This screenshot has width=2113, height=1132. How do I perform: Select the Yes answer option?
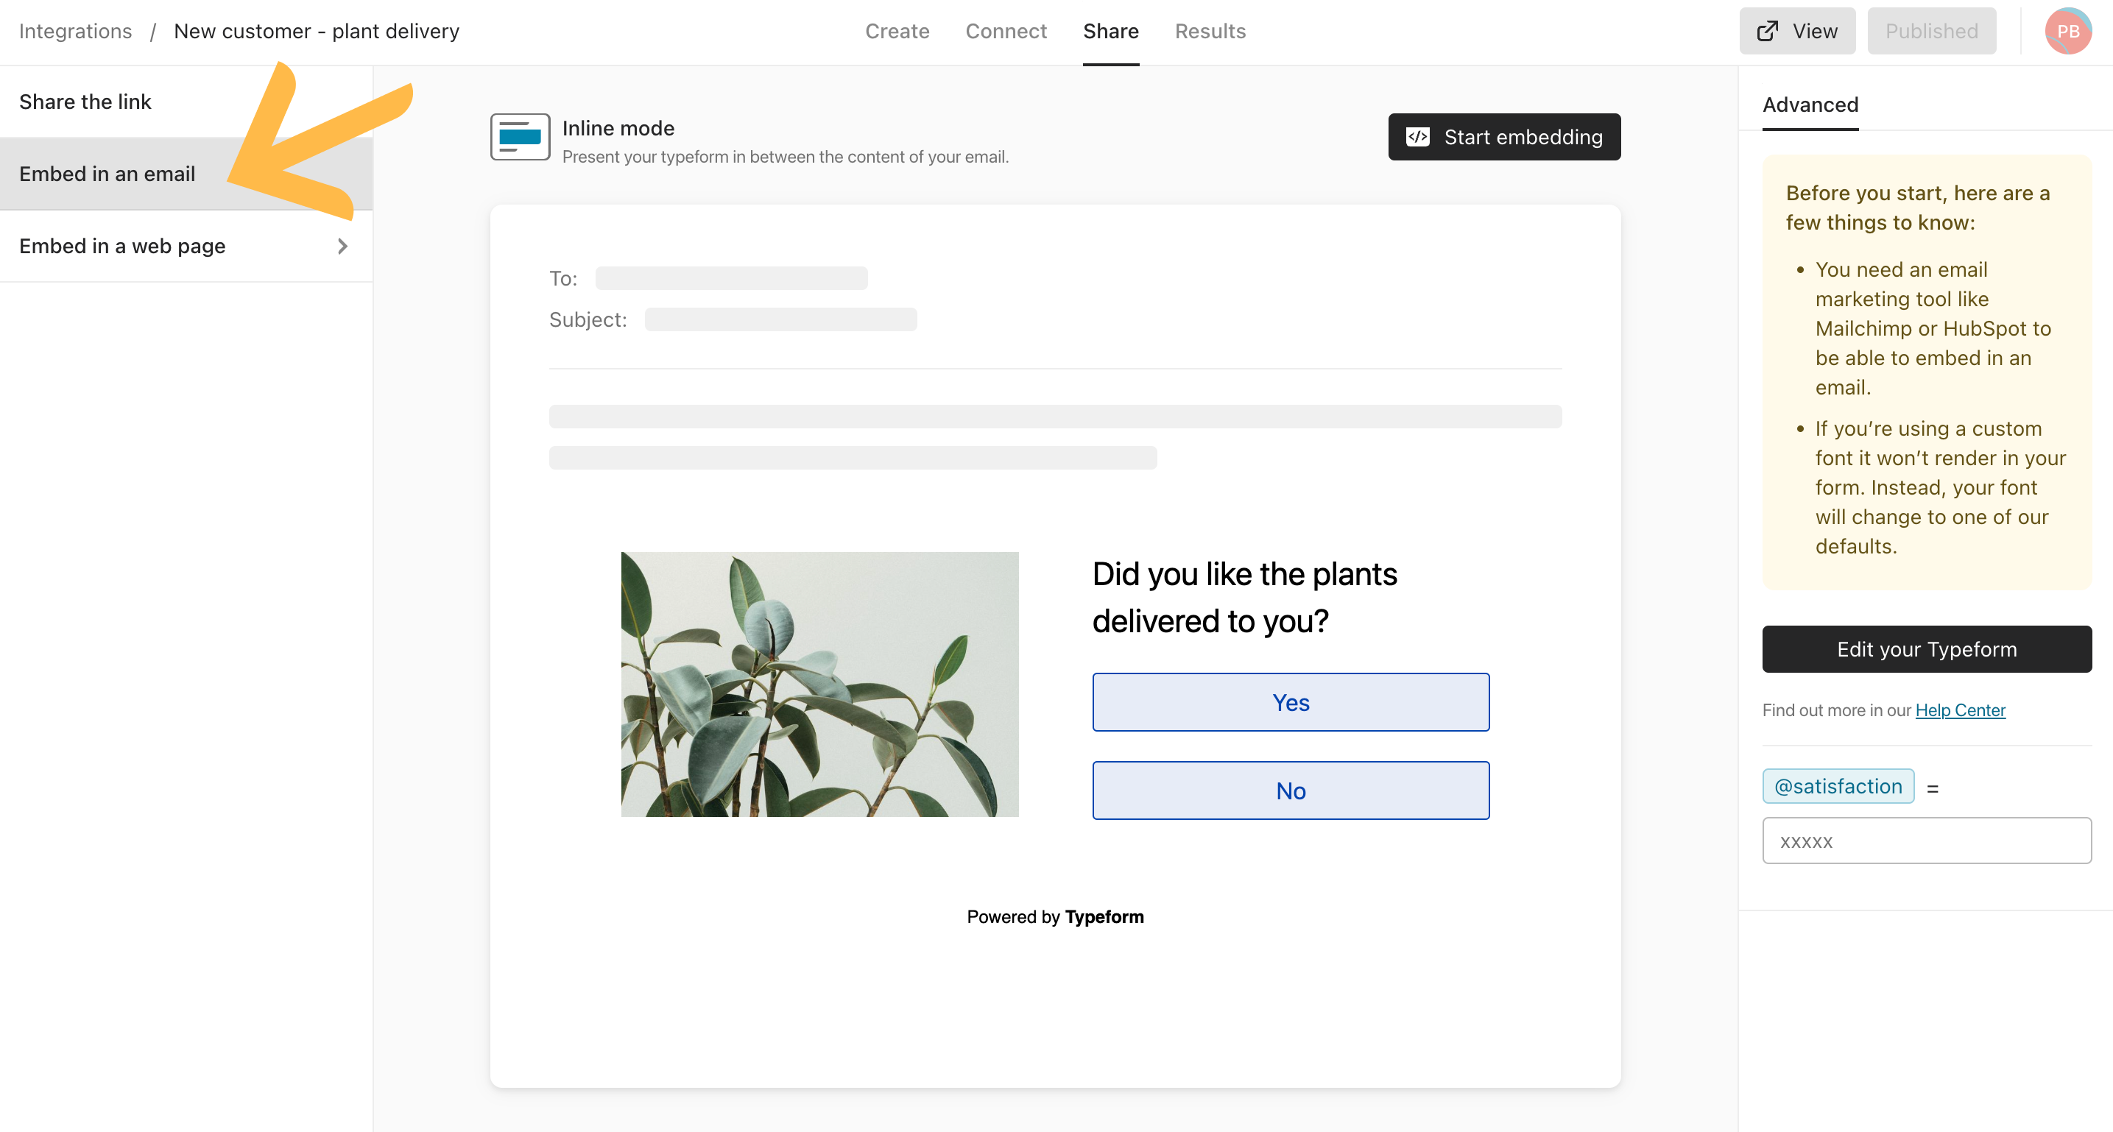pyautogui.click(x=1289, y=701)
